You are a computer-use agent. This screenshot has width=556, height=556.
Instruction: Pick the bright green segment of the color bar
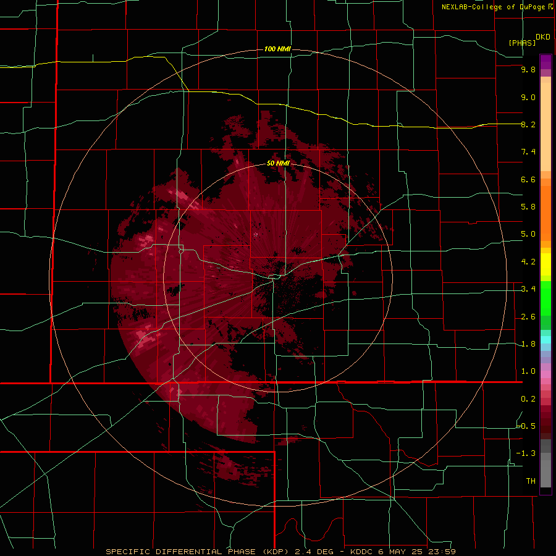click(545, 298)
